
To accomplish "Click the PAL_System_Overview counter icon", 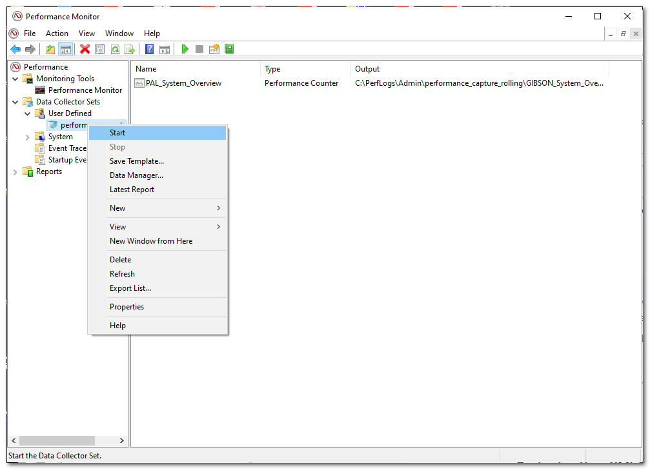I will click(x=139, y=83).
